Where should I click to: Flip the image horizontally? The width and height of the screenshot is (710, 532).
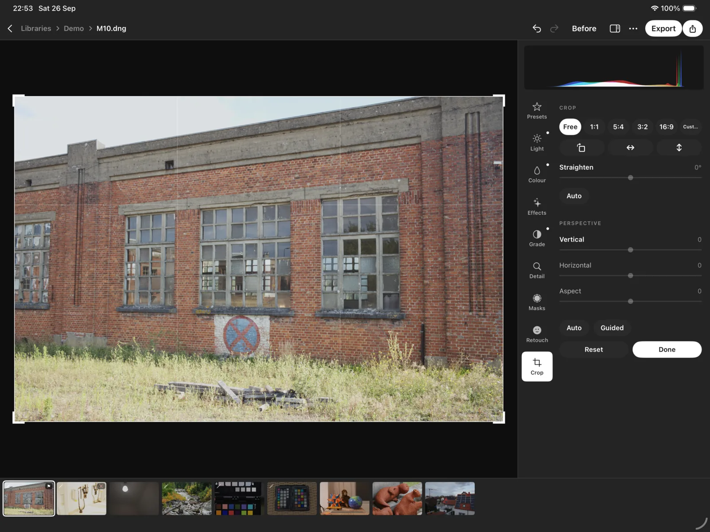[x=631, y=148]
